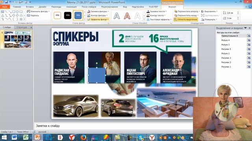Select the triangle shape in shapes gallery

[3, 16]
